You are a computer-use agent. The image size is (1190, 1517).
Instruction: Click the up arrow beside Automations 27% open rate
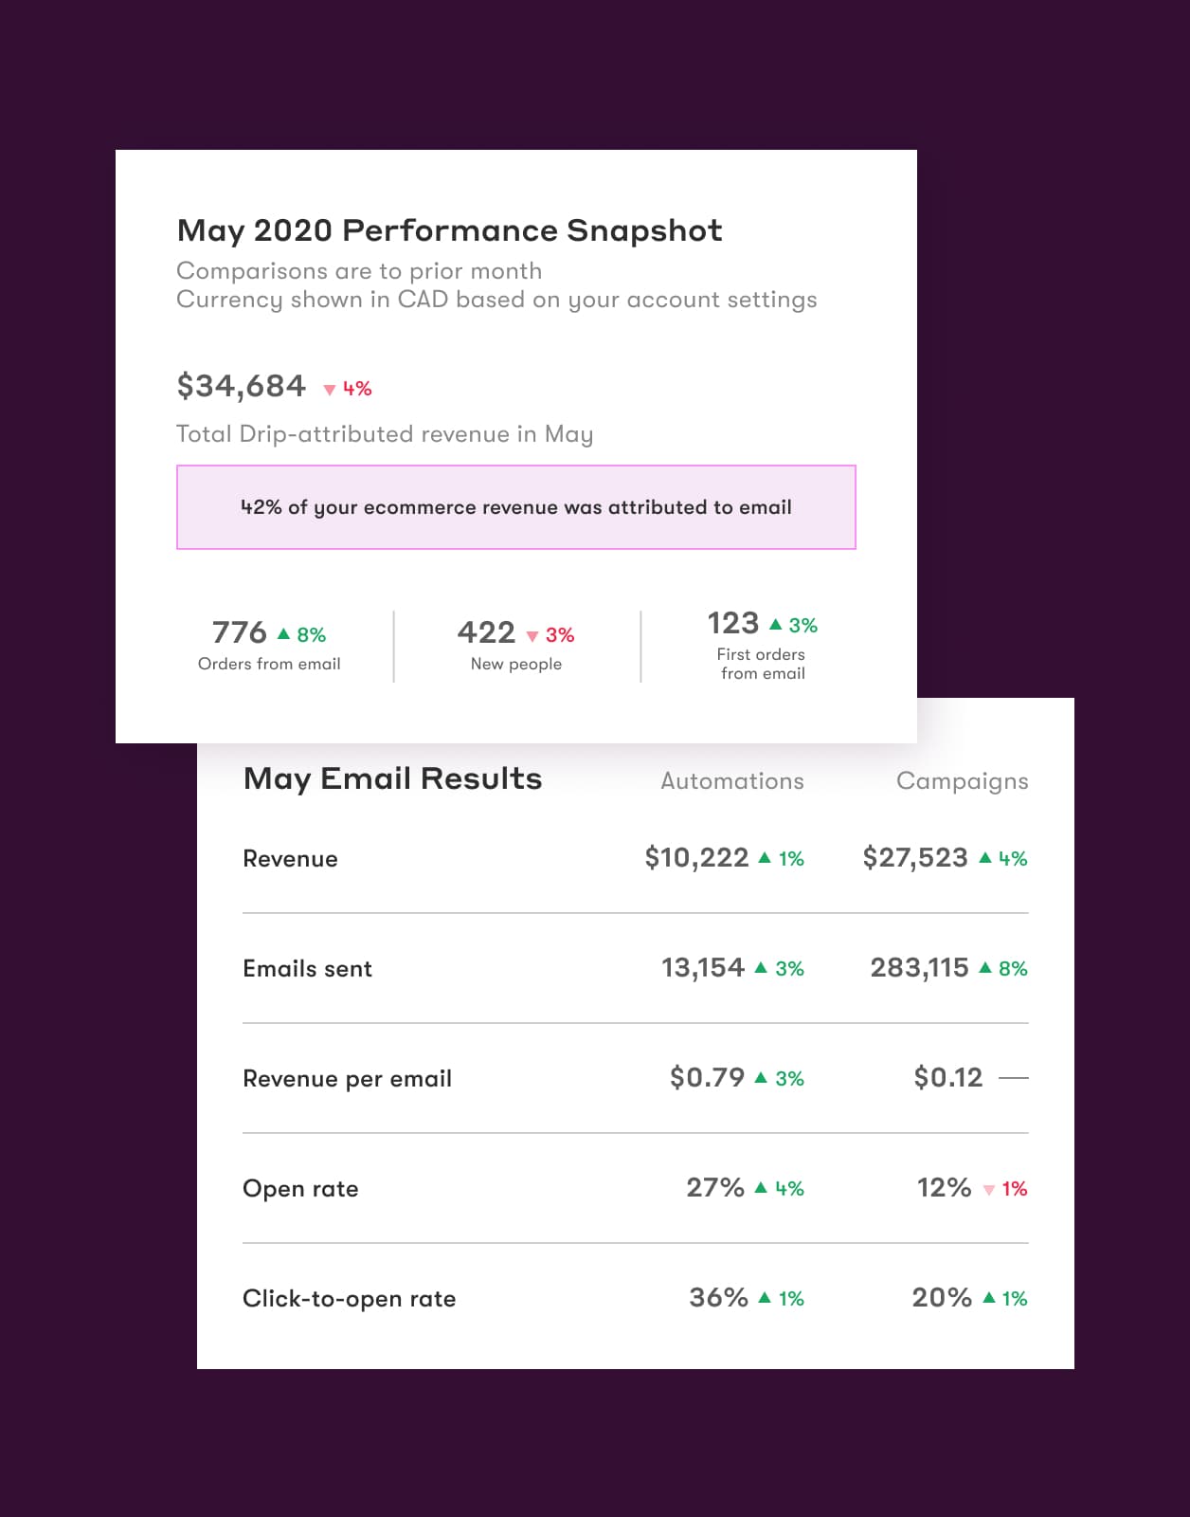tap(762, 1188)
